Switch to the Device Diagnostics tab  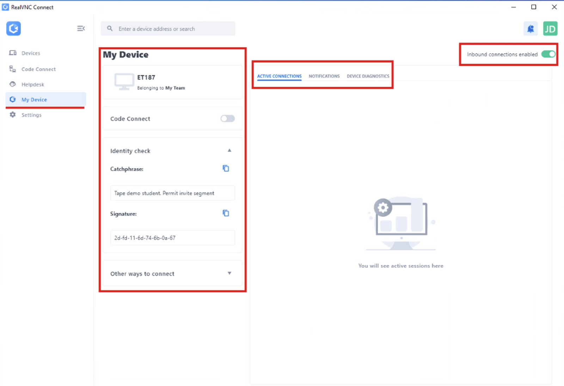point(368,76)
